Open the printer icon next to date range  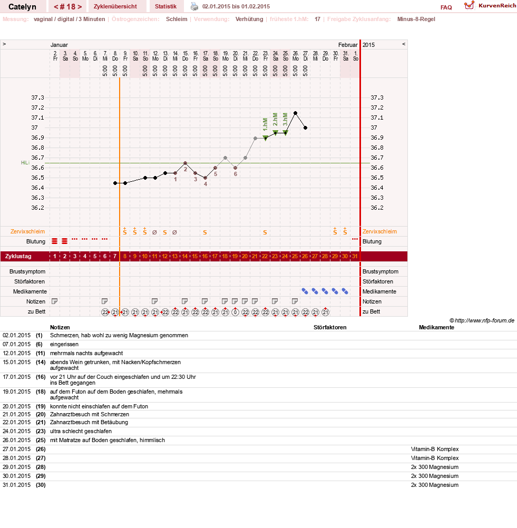[194, 6]
